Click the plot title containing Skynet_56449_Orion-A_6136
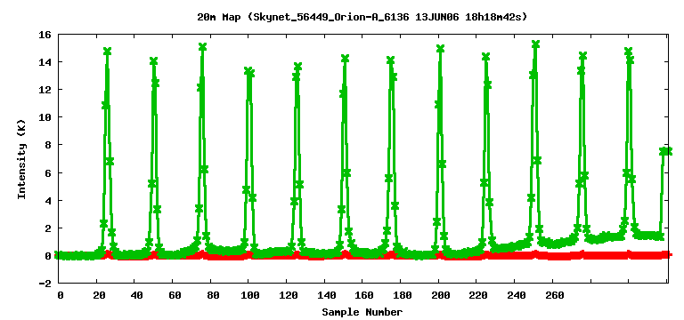The width and height of the screenshot is (684, 320). click(362, 18)
